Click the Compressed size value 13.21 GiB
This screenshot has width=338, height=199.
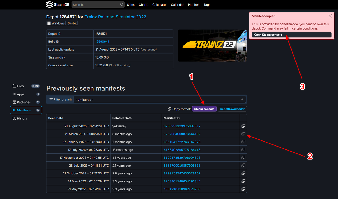(x=102, y=65)
